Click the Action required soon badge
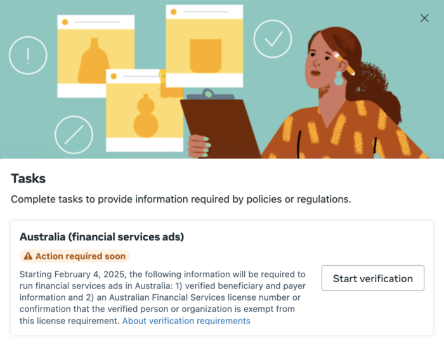The width and height of the screenshot is (444, 357). [x=75, y=256]
